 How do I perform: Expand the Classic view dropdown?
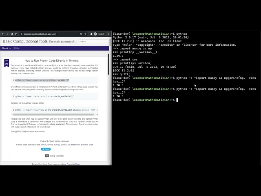pos(7,48)
